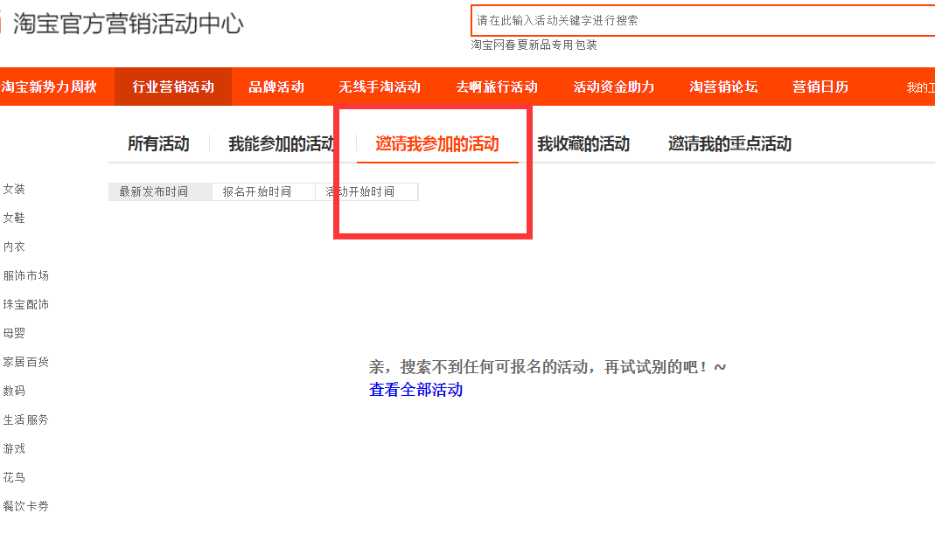Click the 淘宝官方营销活动中心 site title
The width and height of the screenshot is (935, 534).
(129, 24)
